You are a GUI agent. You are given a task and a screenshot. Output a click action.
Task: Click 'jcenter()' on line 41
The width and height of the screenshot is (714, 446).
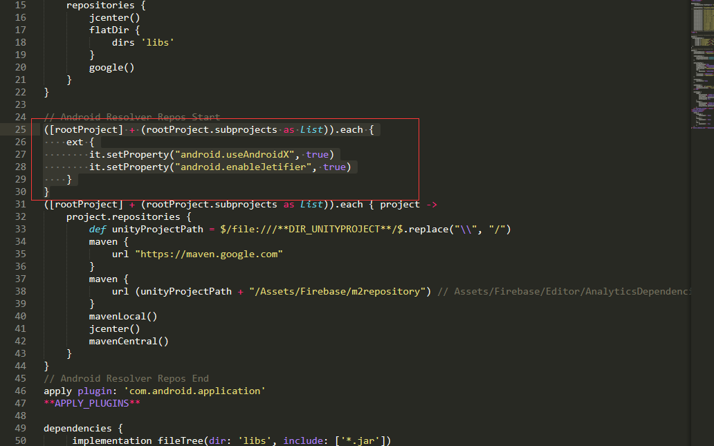115,328
